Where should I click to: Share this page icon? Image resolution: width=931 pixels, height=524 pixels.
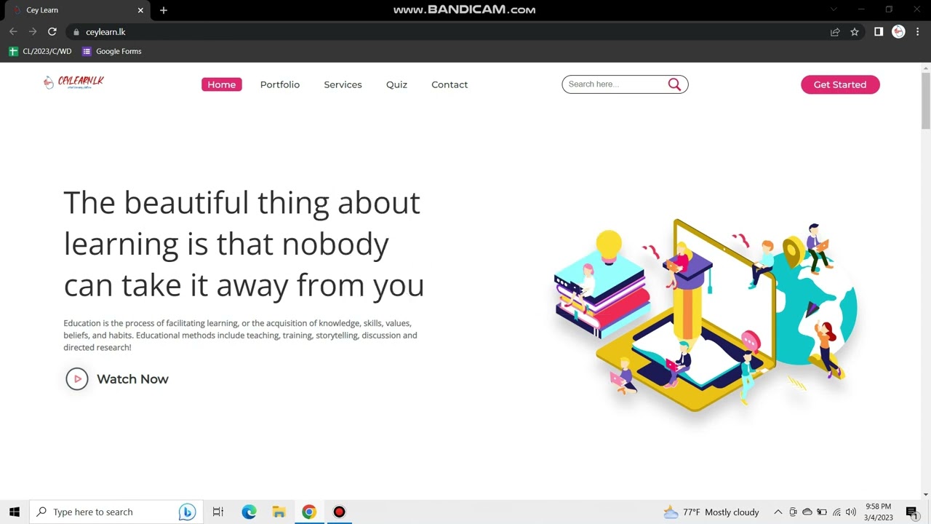(835, 32)
